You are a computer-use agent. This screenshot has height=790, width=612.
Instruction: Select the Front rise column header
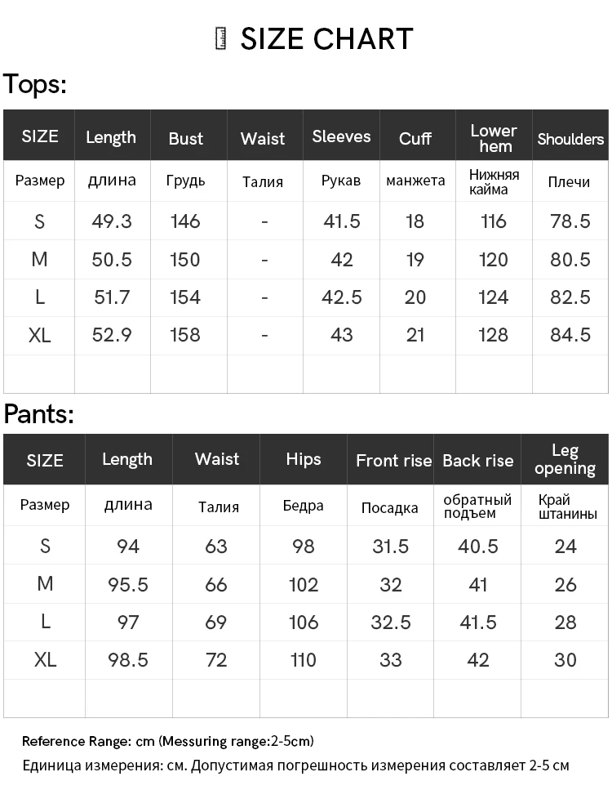393,461
